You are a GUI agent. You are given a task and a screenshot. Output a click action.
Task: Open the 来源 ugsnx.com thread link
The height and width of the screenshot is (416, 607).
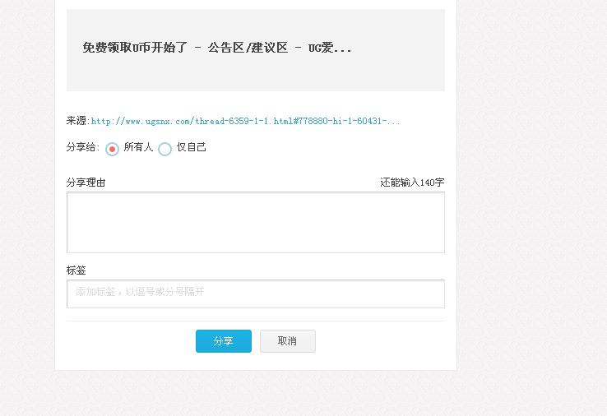pyautogui.click(x=245, y=121)
